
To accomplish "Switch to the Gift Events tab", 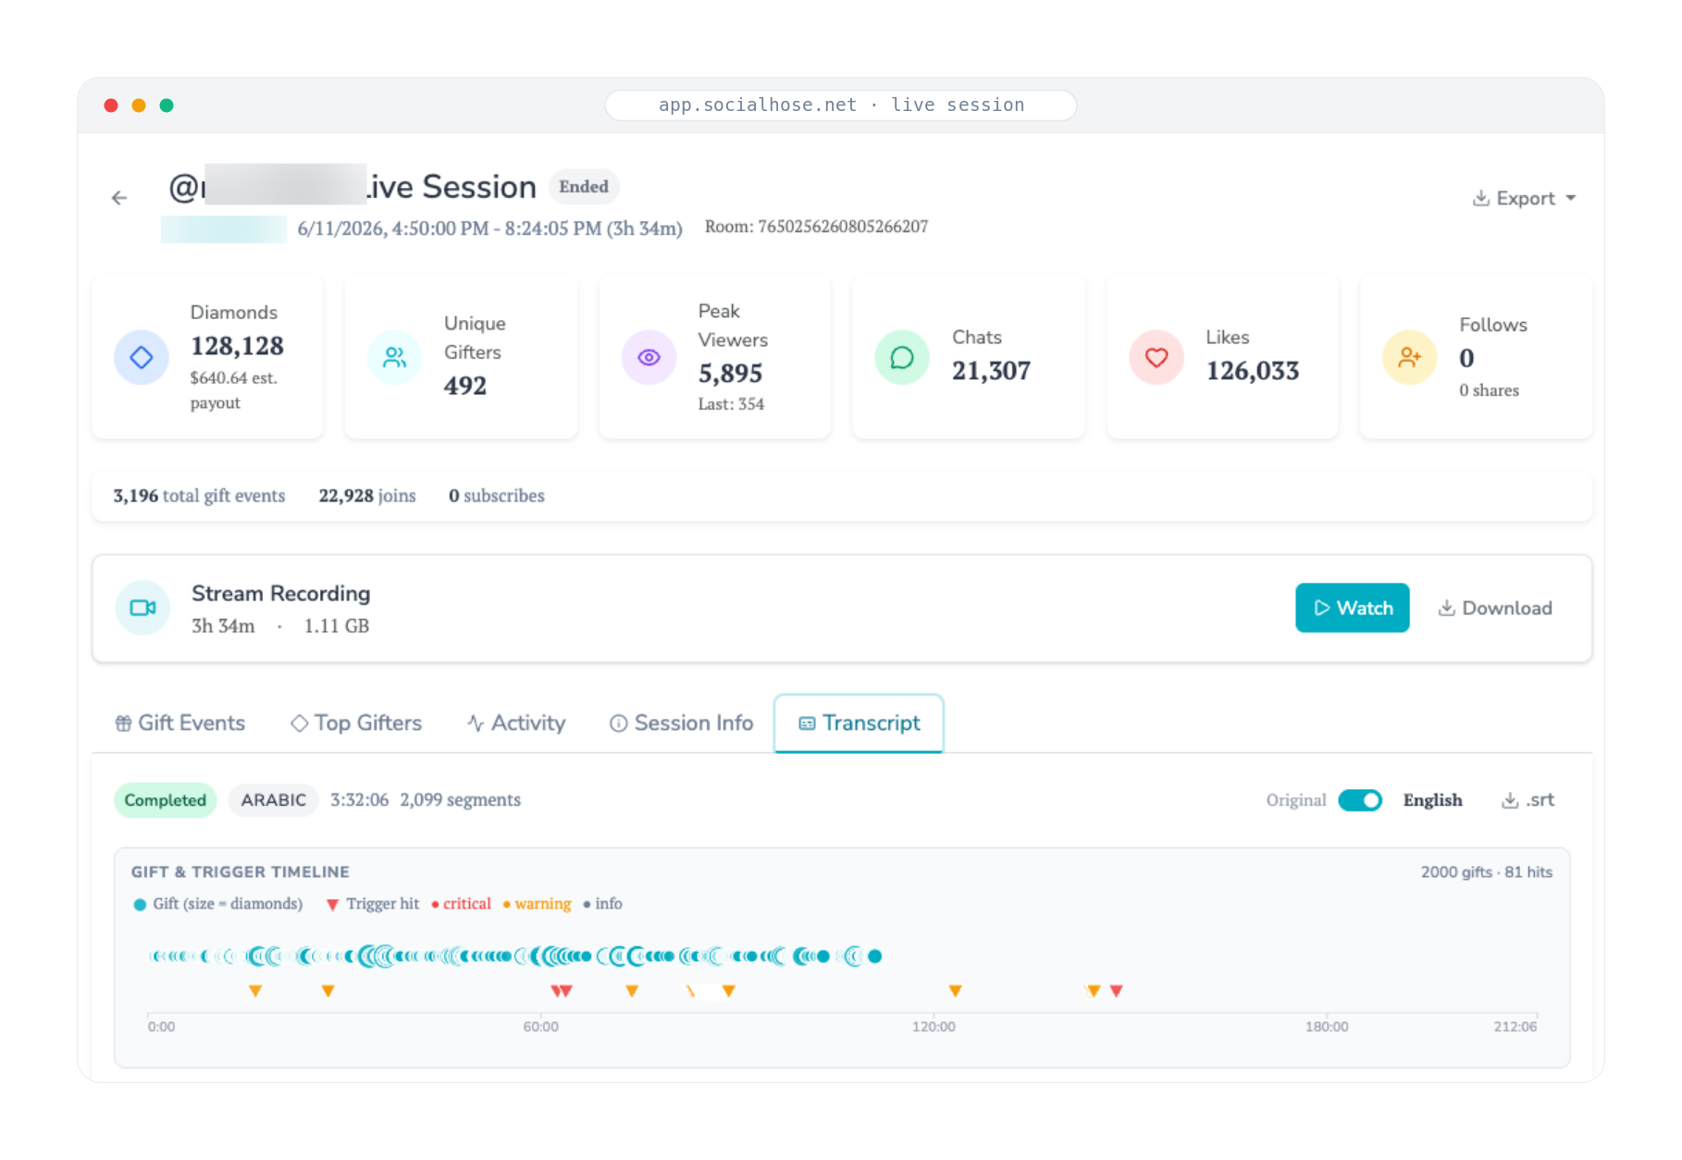I will tap(180, 722).
